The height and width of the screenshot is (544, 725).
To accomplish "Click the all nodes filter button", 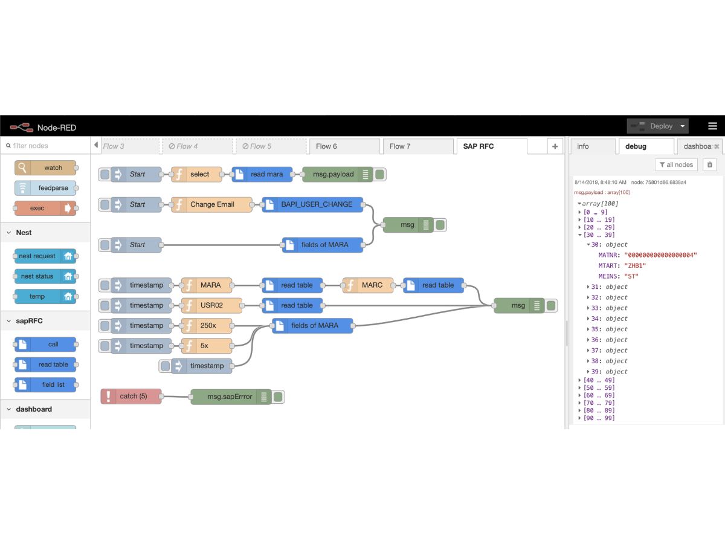I will pyautogui.click(x=676, y=164).
